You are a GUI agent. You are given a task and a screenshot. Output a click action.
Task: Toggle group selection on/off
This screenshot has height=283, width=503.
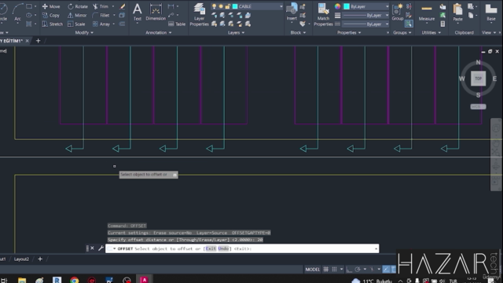click(409, 24)
